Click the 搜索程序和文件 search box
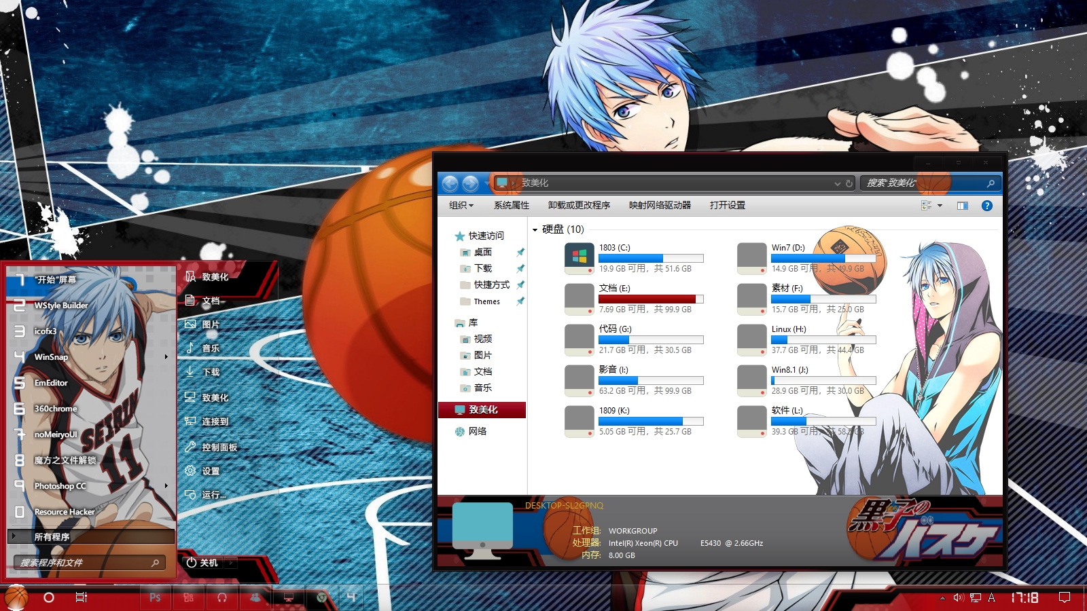This screenshot has height=611, width=1087. point(82,563)
